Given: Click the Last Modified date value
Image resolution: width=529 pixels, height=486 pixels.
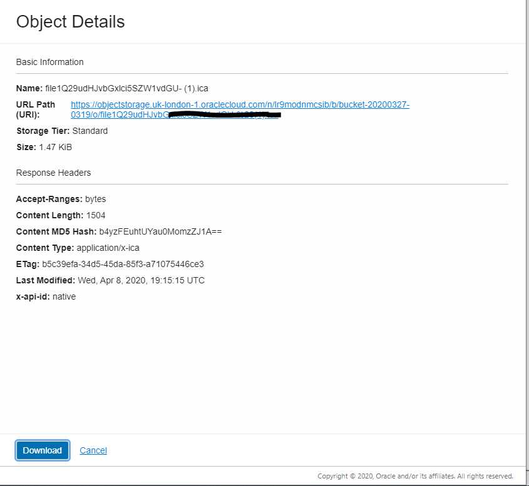Looking at the screenshot, I should [141, 280].
